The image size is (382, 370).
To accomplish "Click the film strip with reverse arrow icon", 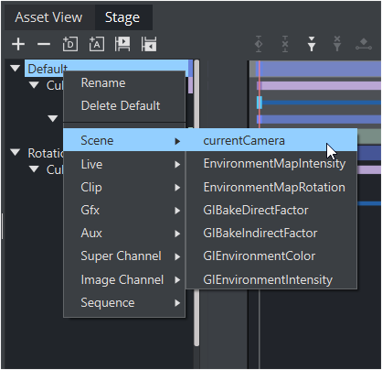I will click(149, 44).
